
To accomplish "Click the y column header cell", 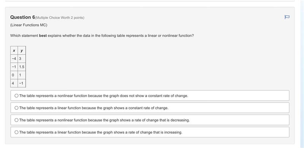I will (22, 51).
